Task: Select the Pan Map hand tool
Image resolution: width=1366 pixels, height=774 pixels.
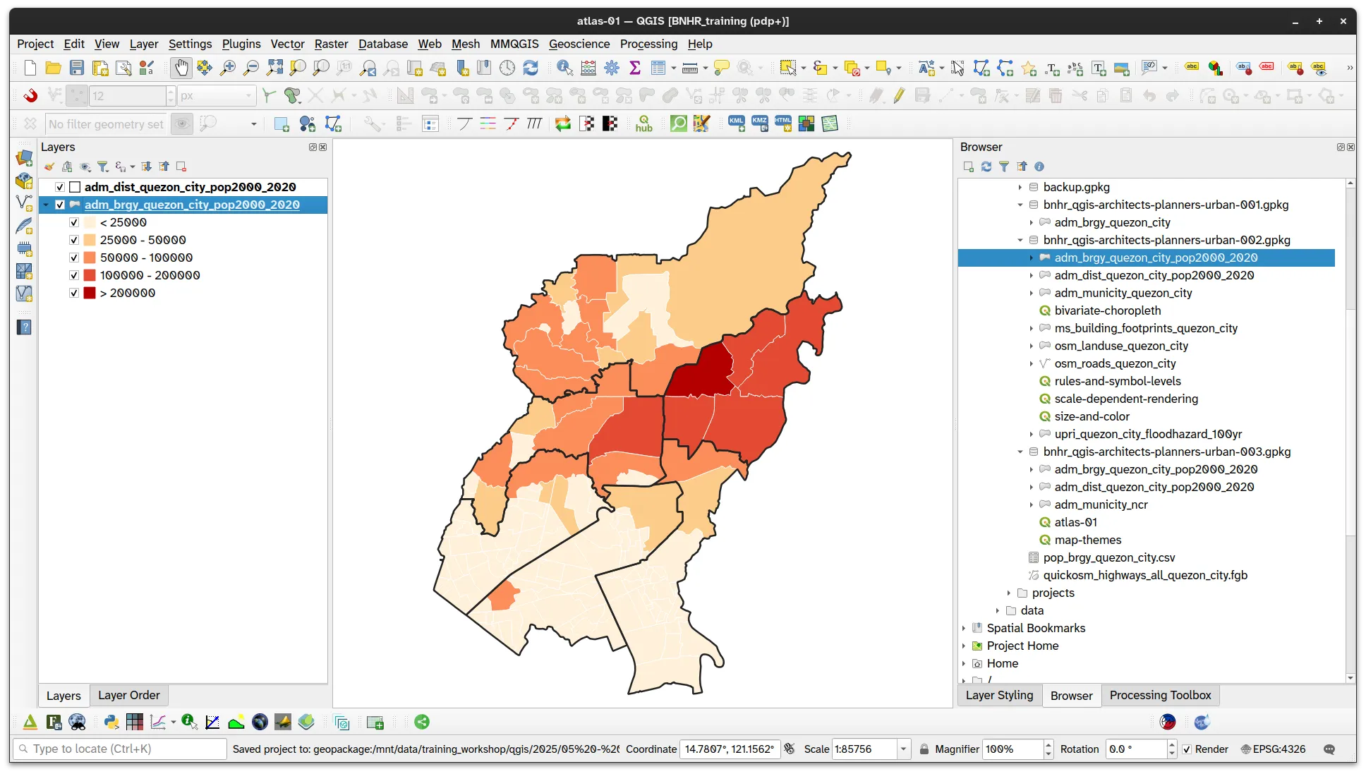Action: coord(181,68)
